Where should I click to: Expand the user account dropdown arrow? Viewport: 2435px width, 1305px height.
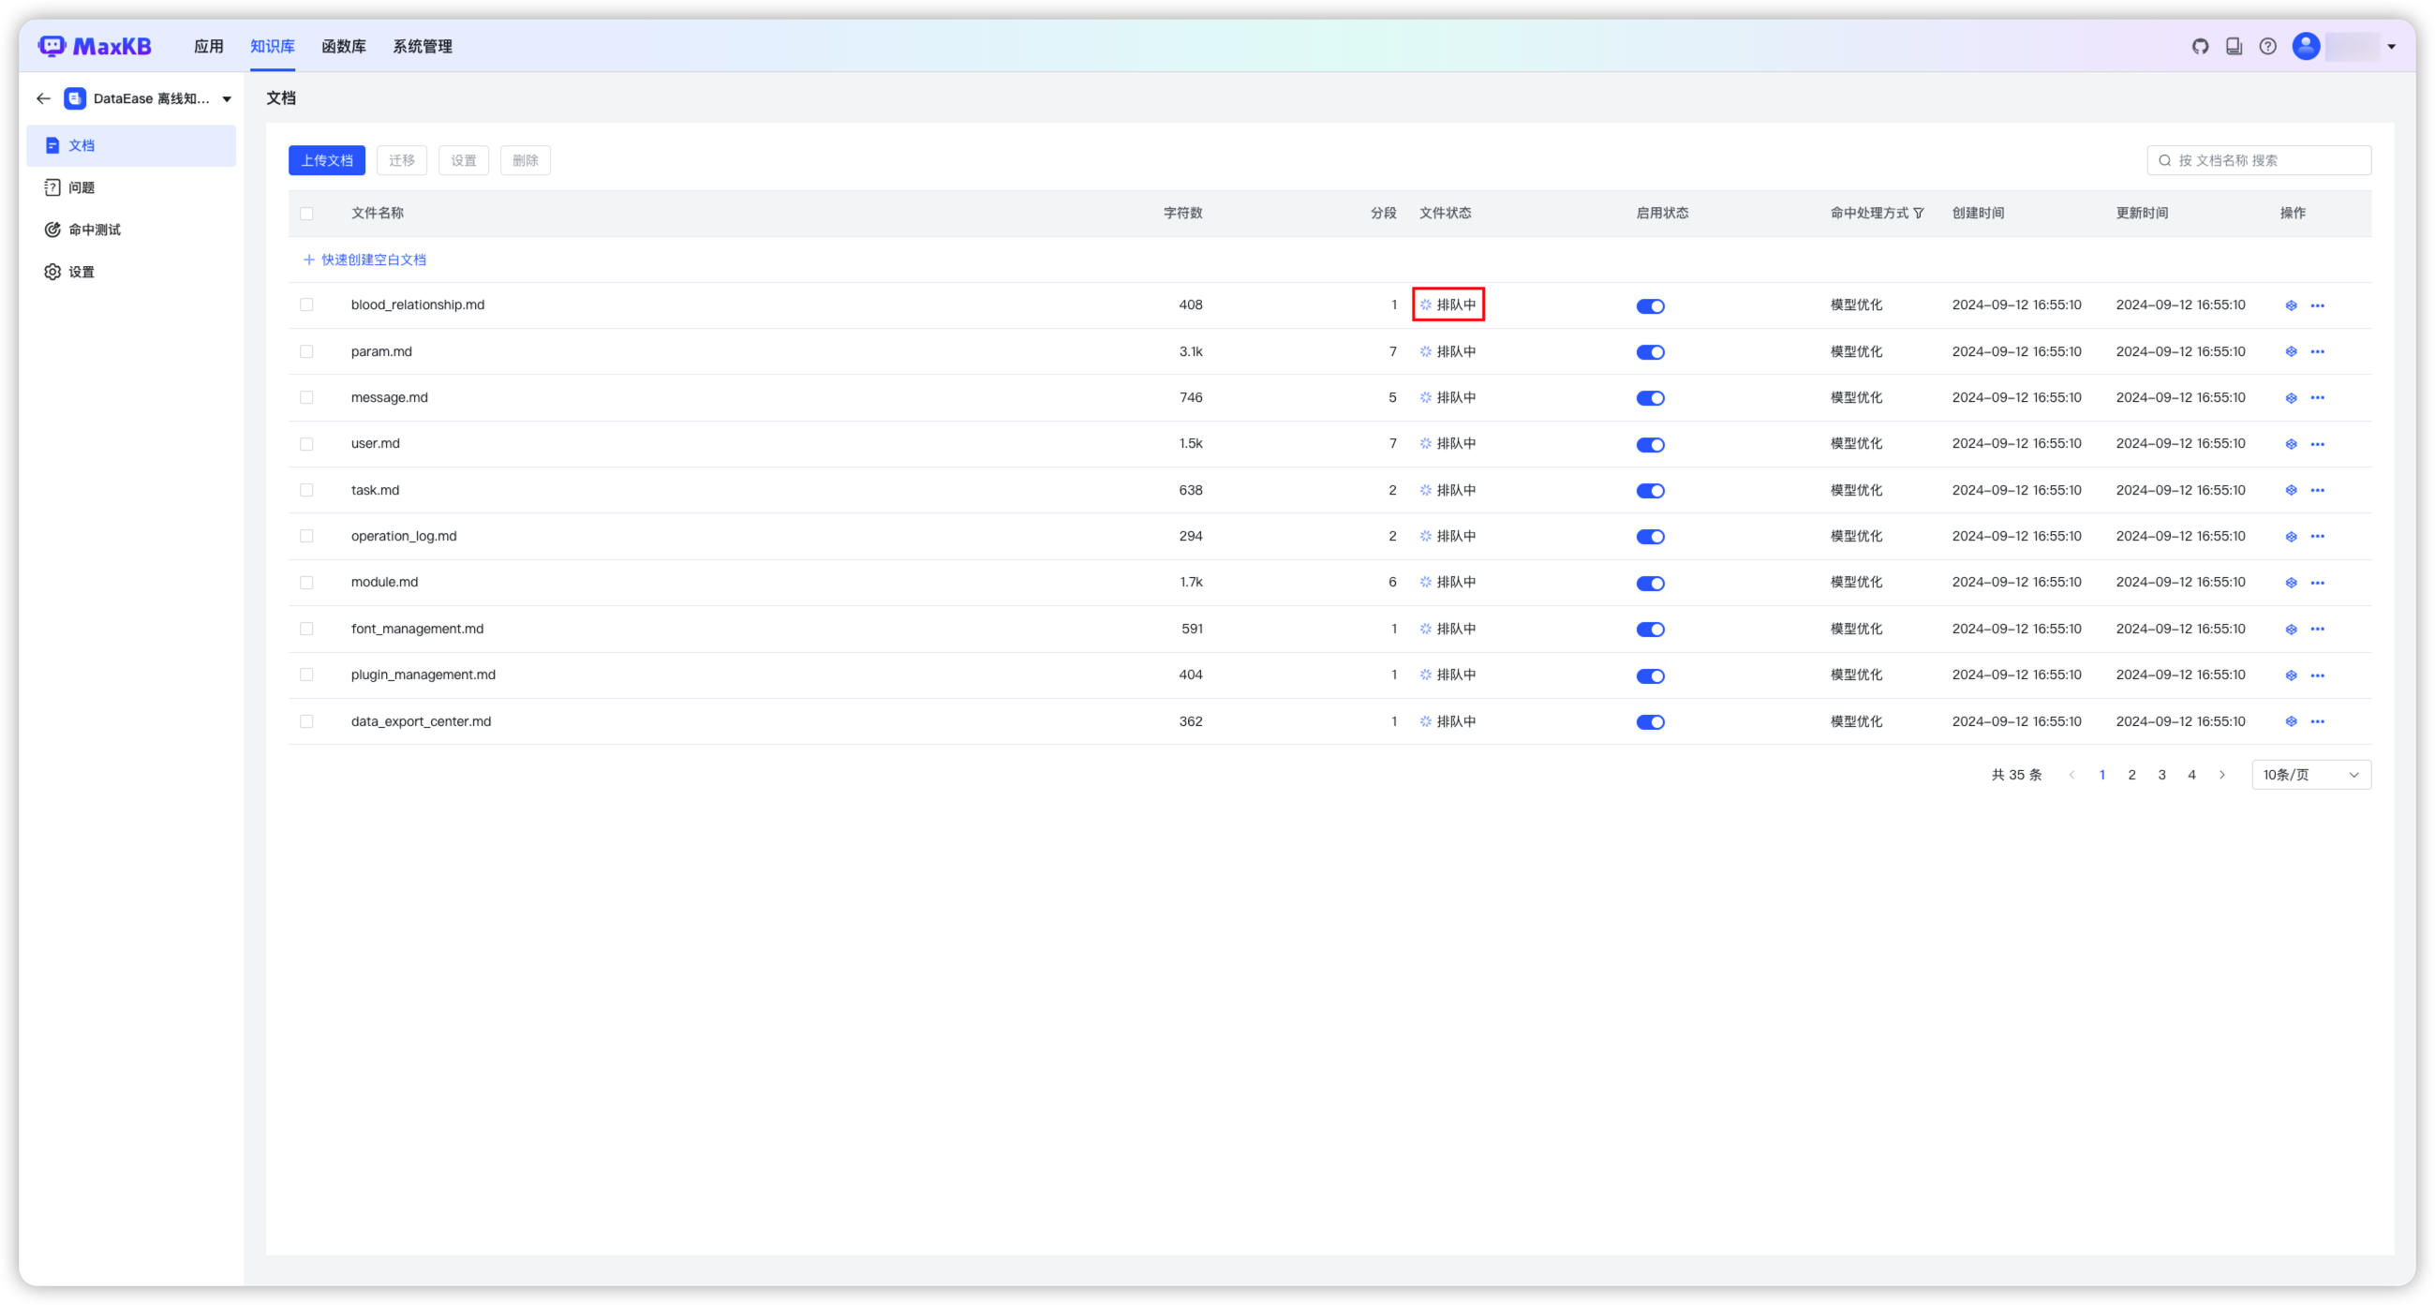[2391, 46]
